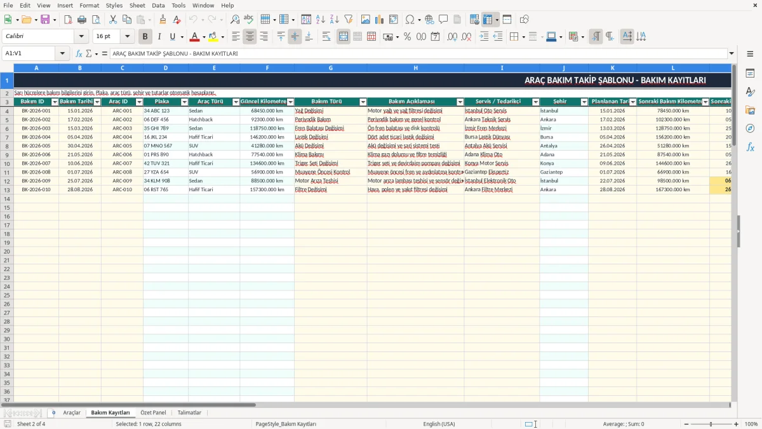Toggle Underline formatting

(172, 37)
